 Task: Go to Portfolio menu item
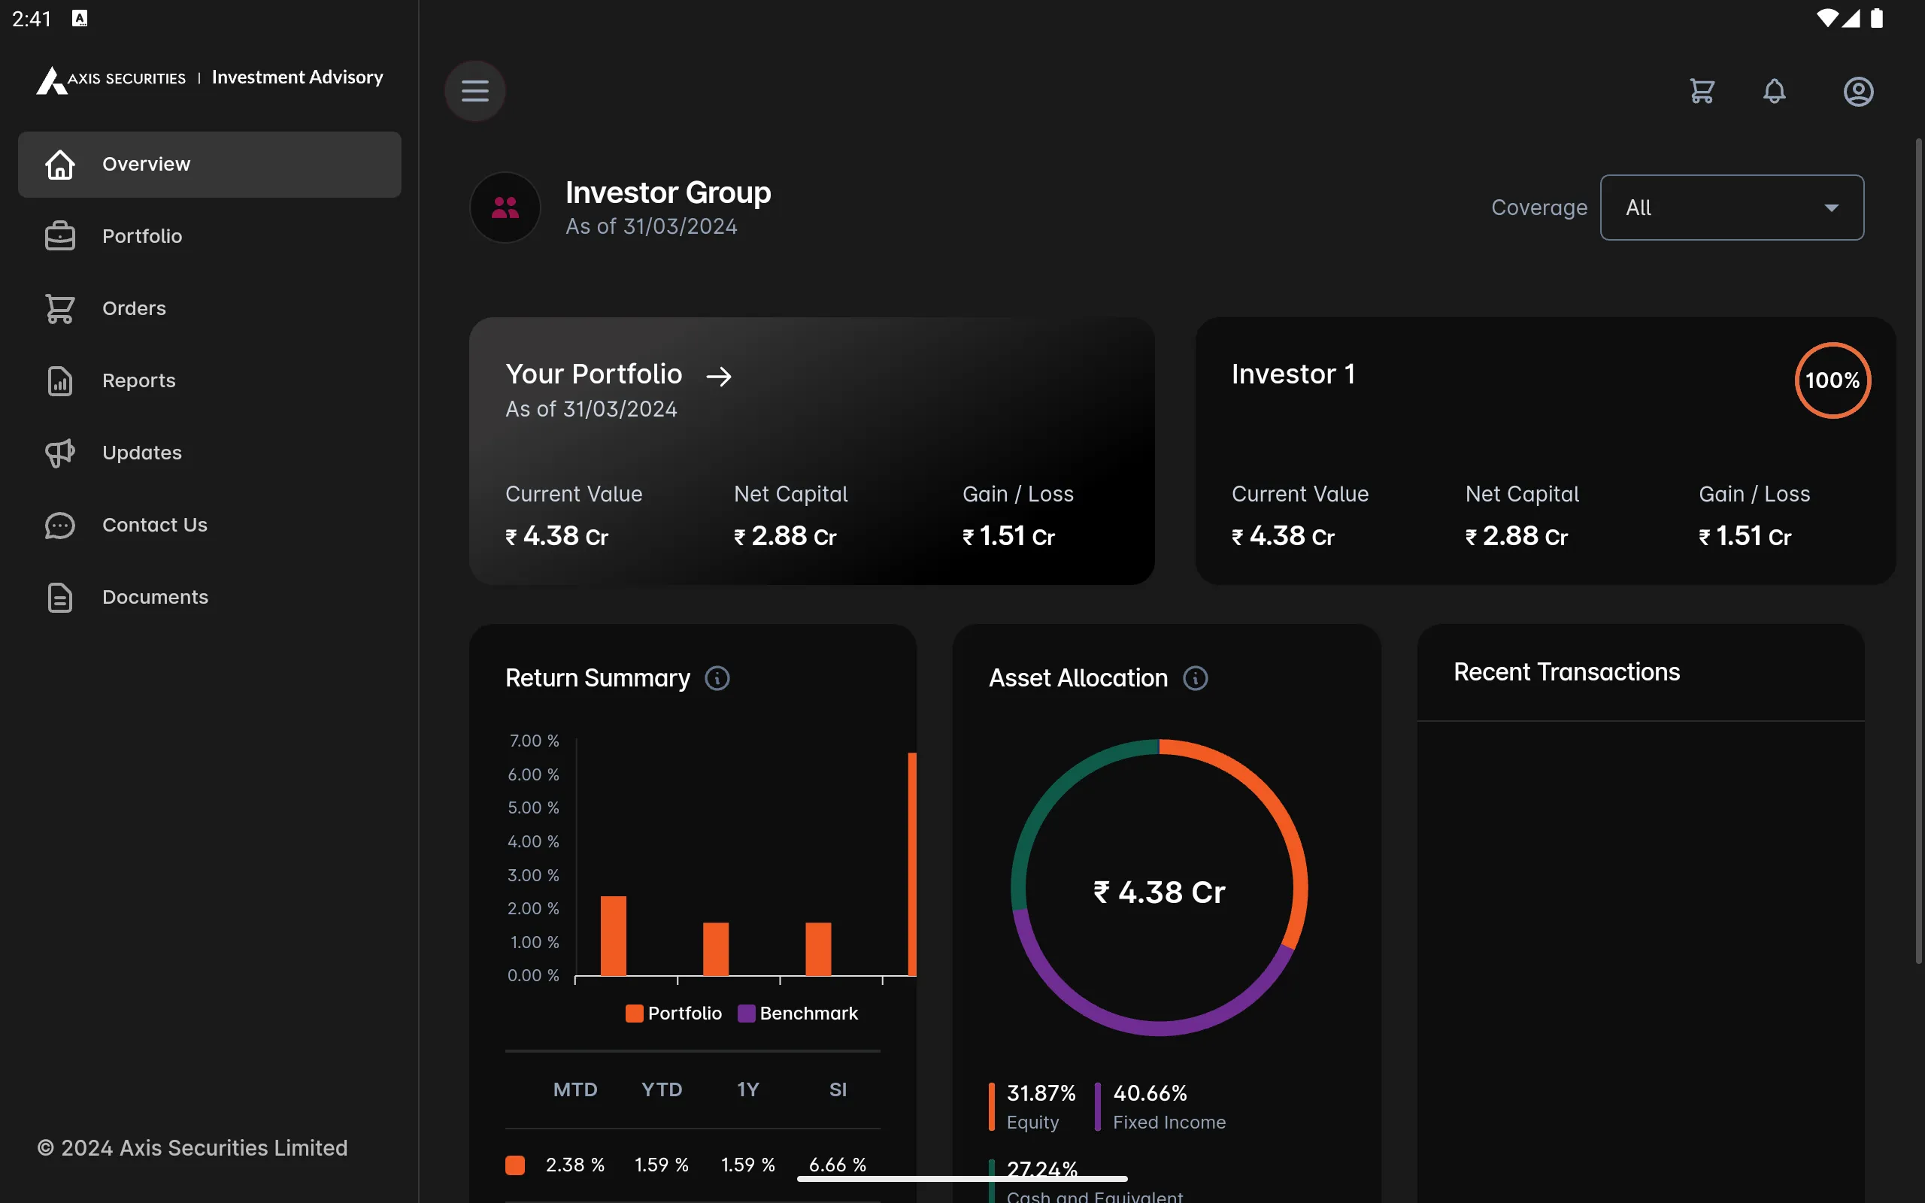point(209,236)
